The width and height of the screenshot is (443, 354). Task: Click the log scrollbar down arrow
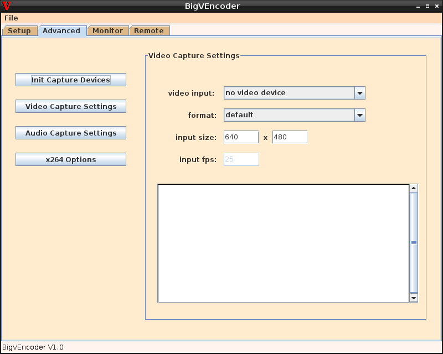[x=414, y=298]
